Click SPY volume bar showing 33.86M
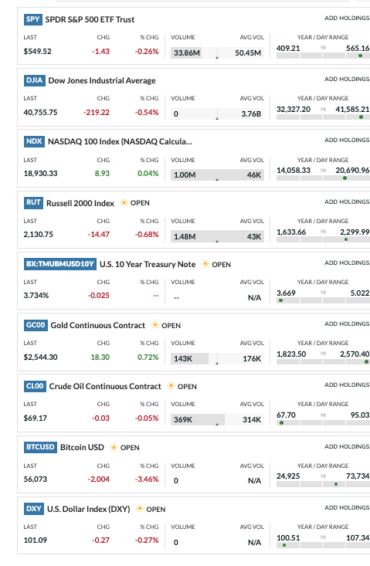Viewport: 370px width, 566px height. pos(217,53)
